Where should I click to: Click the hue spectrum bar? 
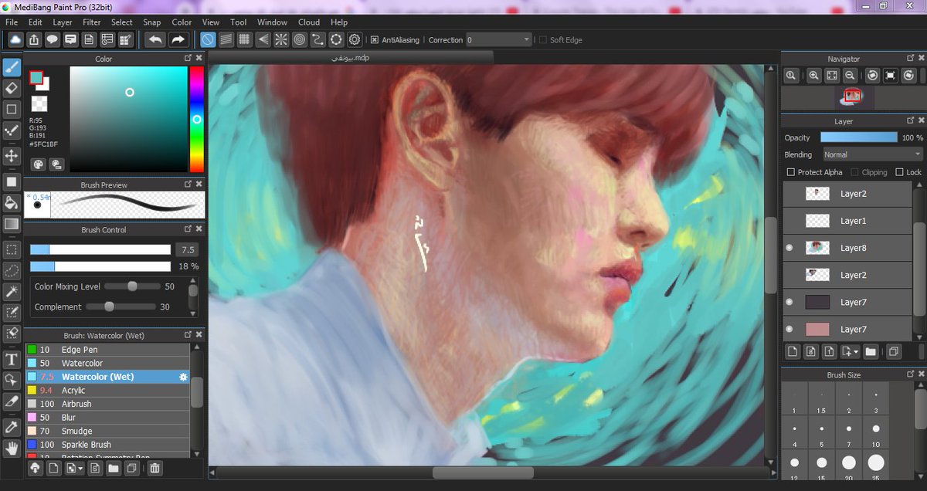click(x=196, y=119)
